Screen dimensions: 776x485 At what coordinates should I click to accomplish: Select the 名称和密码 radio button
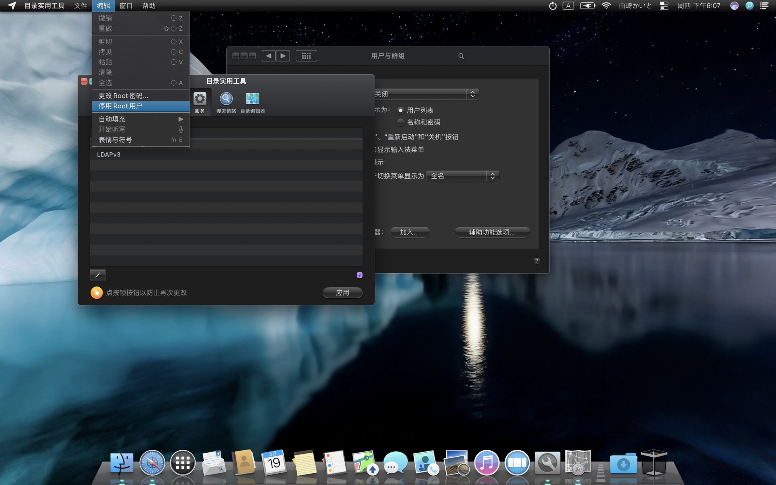click(x=401, y=122)
